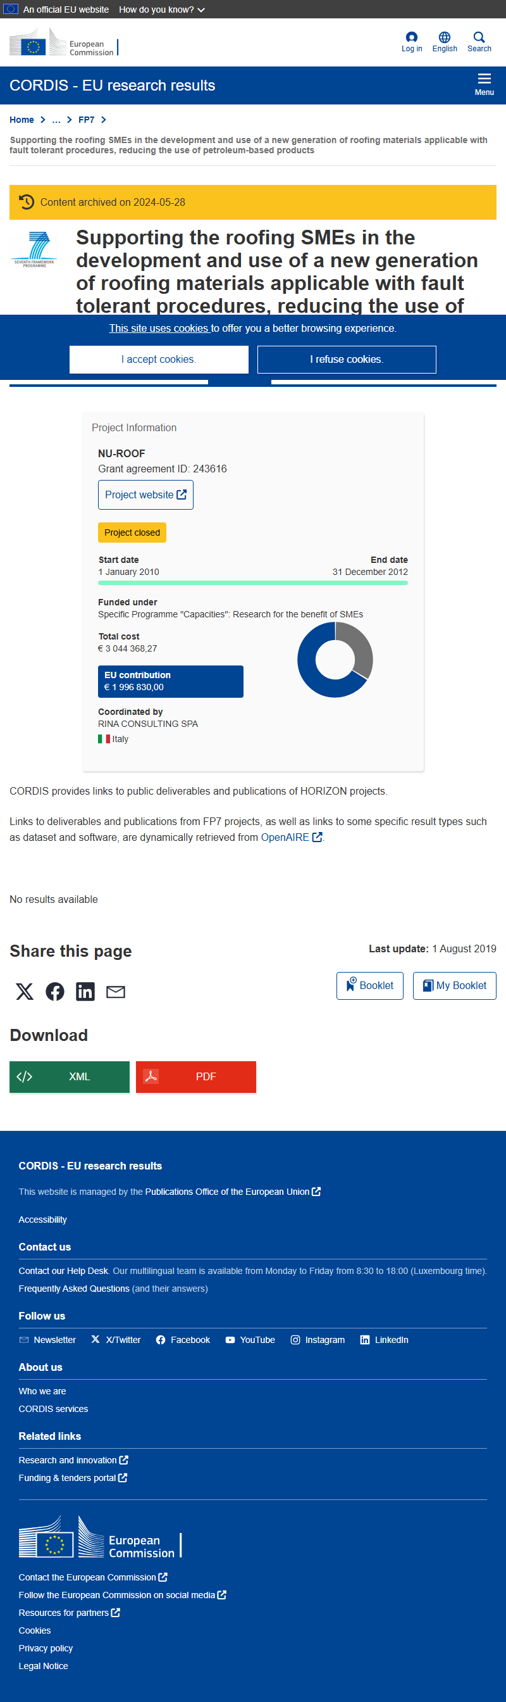Download the XML version
Screen dimensions: 506x1702
click(70, 1076)
